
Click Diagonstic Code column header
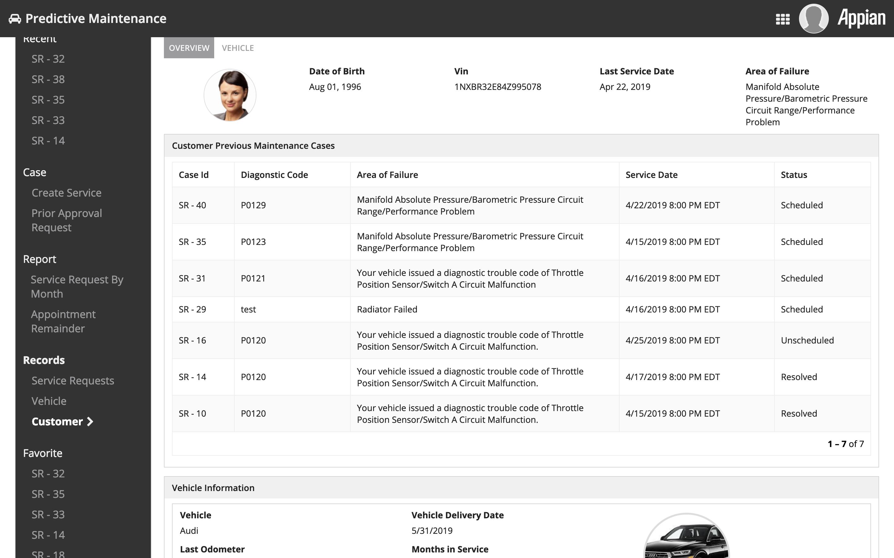pyautogui.click(x=274, y=175)
